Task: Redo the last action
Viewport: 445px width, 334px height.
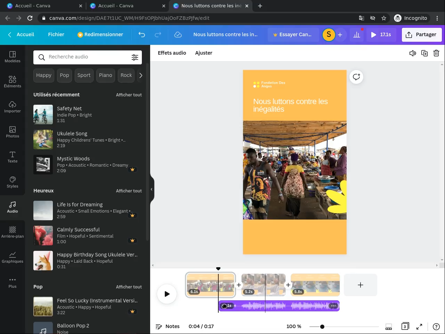Action: point(158,34)
